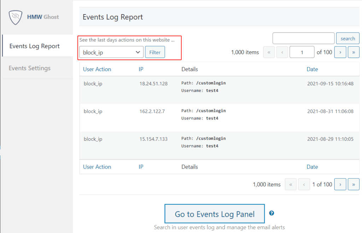Click footer User Action column link

pyautogui.click(x=97, y=167)
